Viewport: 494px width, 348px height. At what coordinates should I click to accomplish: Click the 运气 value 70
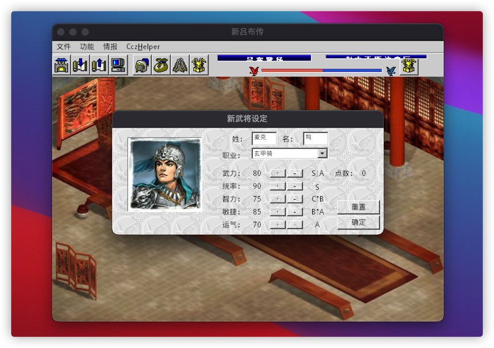[x=257, y=225]
